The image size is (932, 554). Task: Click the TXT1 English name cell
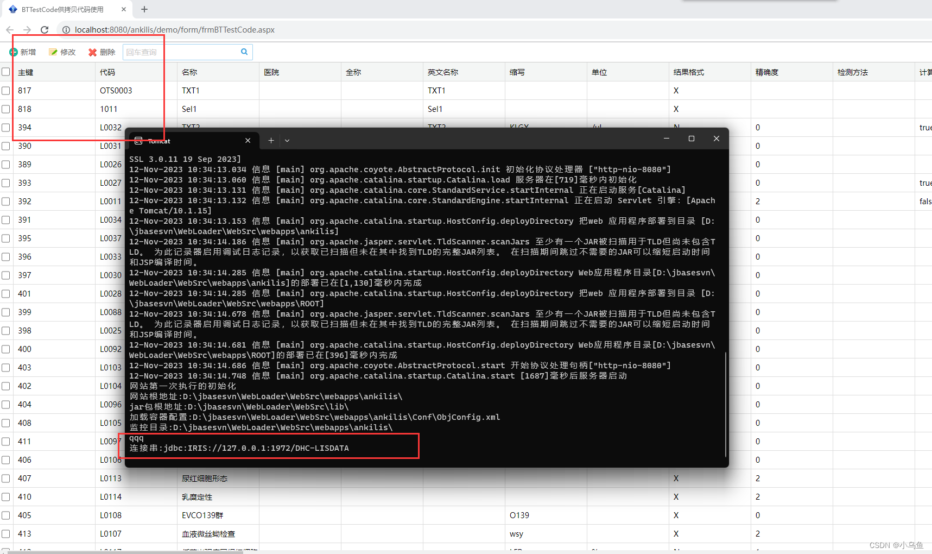[x=464, y=91]
